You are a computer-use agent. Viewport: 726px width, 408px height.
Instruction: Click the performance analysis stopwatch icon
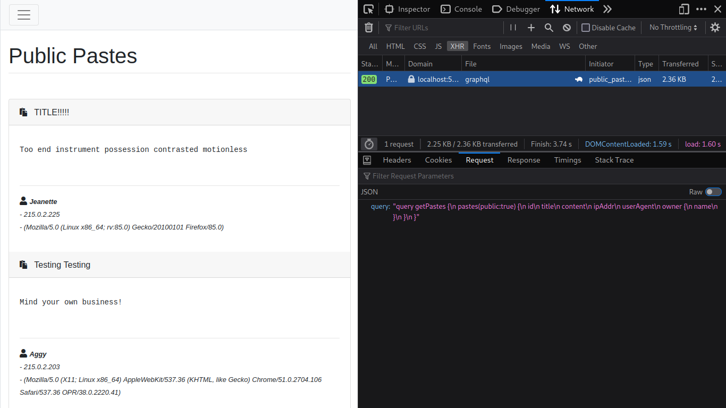click(369, 144)
